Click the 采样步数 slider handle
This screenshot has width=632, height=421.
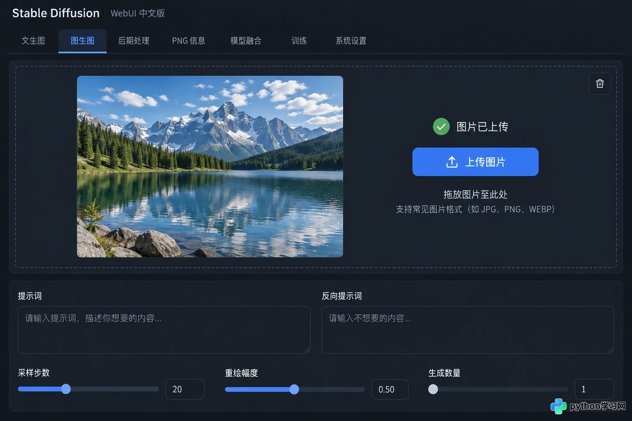pyautogui.click(x=66, y=389)
